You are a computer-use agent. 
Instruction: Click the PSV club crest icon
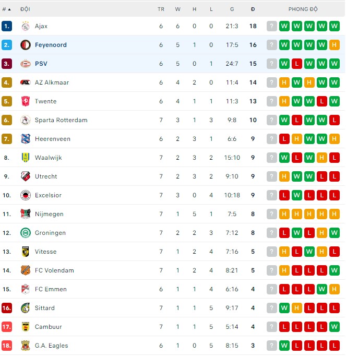click(25, 64)
